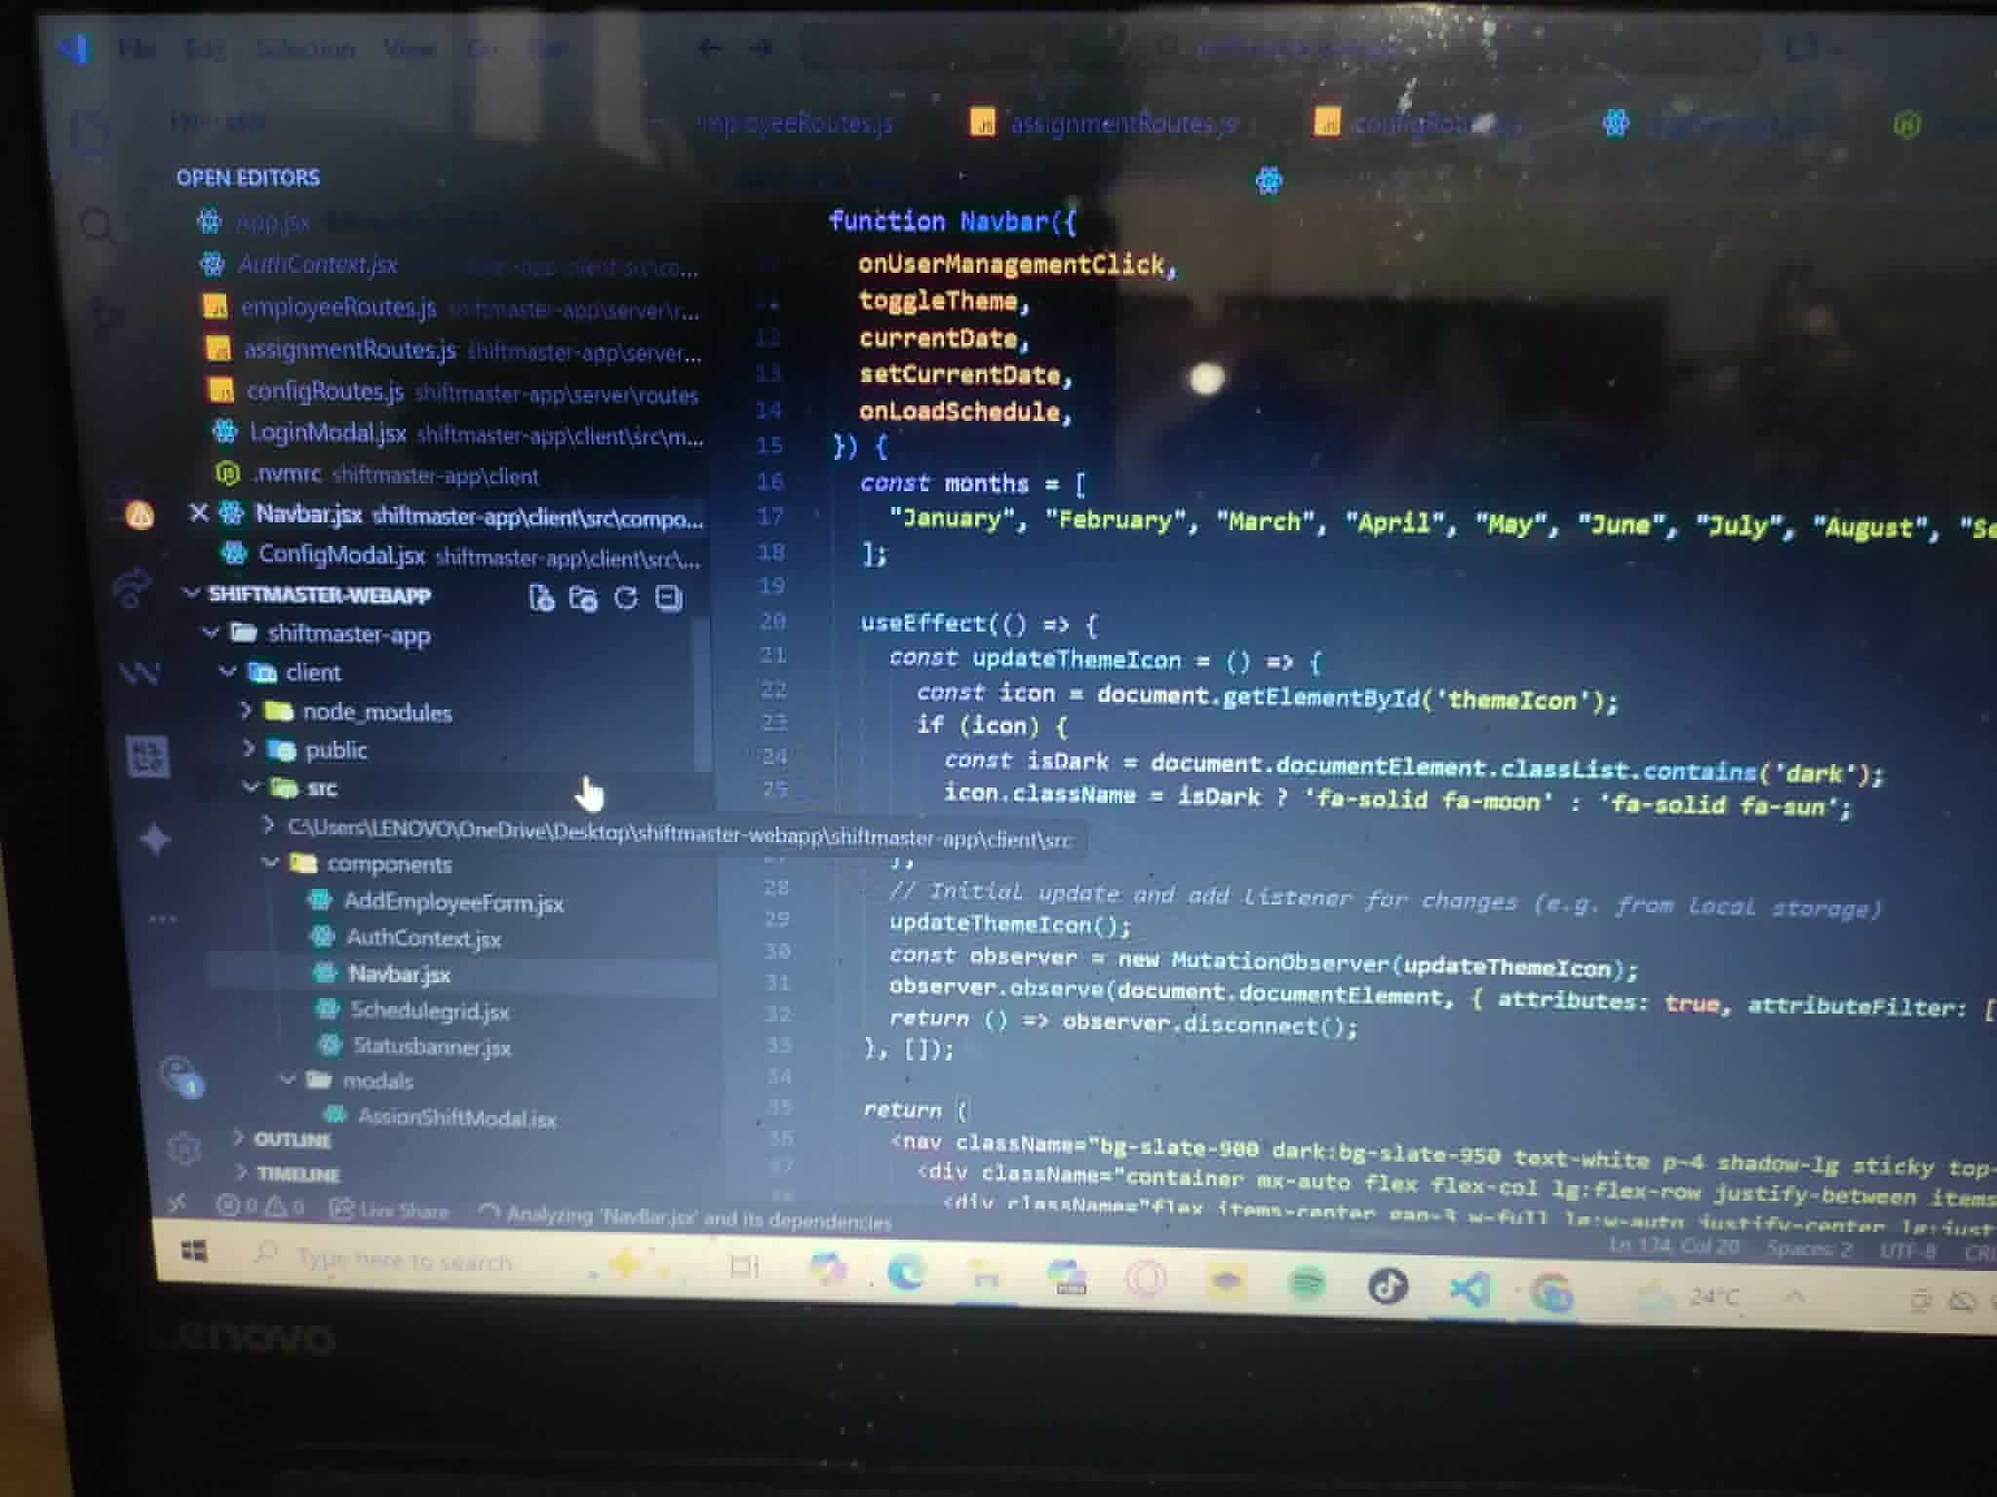Open Google Chrome from the taskbar
This screenshot has width=1997, height=1497.
(1551, 1292)
